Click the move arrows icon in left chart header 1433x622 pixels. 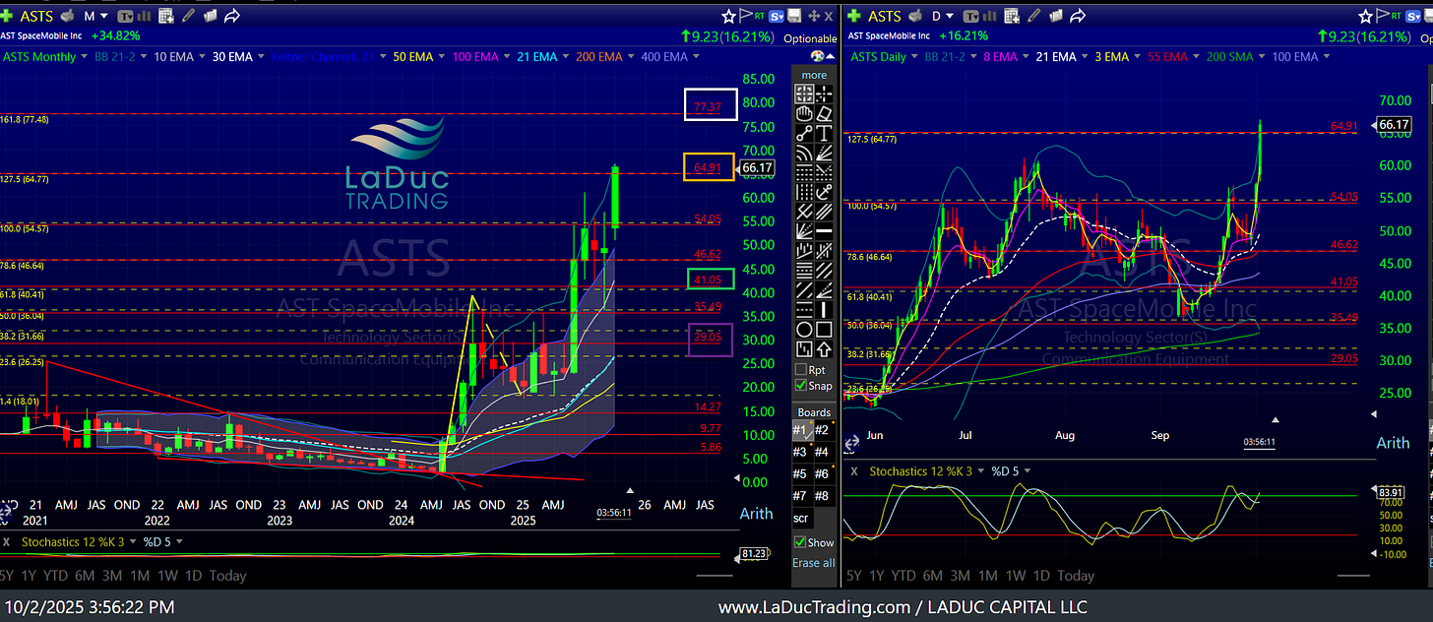coord(814,16)
